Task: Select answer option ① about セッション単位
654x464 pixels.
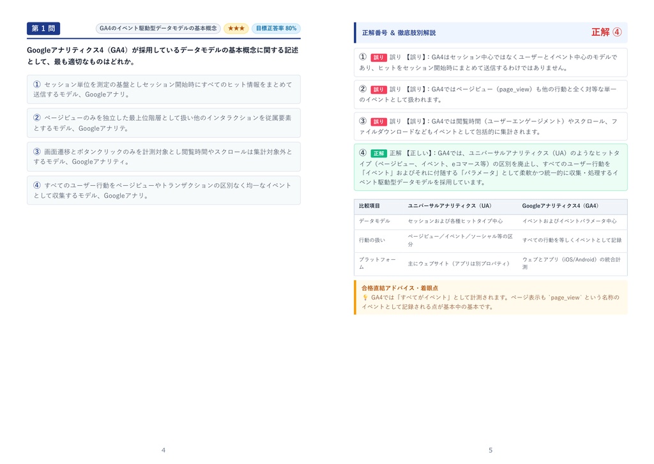Action: (163, 89)
